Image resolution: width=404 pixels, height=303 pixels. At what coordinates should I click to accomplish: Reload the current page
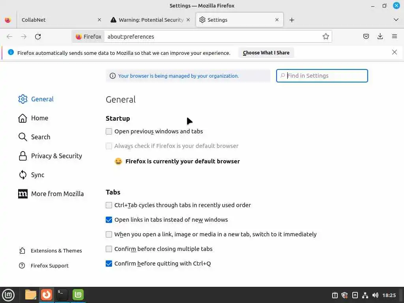[38, 37]
